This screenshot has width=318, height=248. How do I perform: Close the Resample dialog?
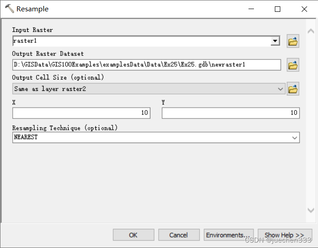tap(304, 9)
